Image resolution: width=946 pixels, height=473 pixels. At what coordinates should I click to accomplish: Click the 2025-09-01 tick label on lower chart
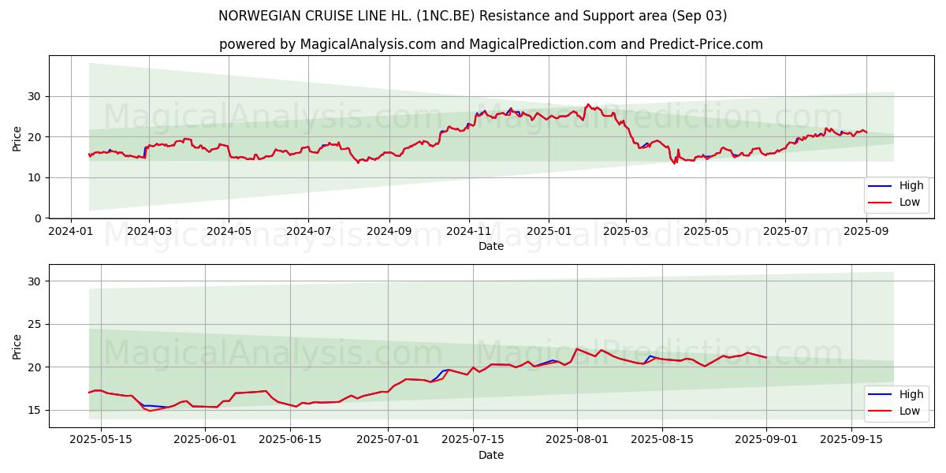pyautogui.click(x=766, y=441)
